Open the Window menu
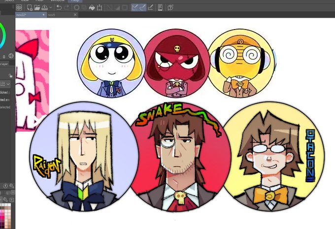 pyautogui.click(x=57, y=1)
